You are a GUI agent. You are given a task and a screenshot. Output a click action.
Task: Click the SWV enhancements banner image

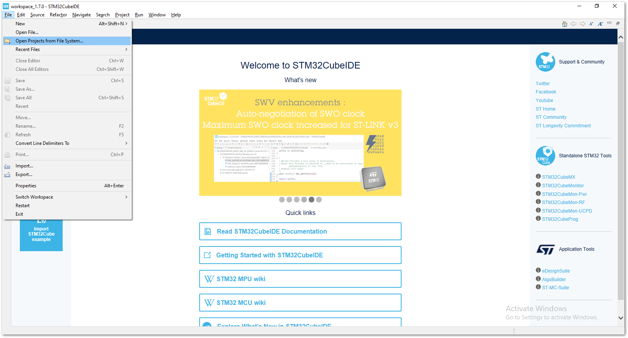point(300,143)
